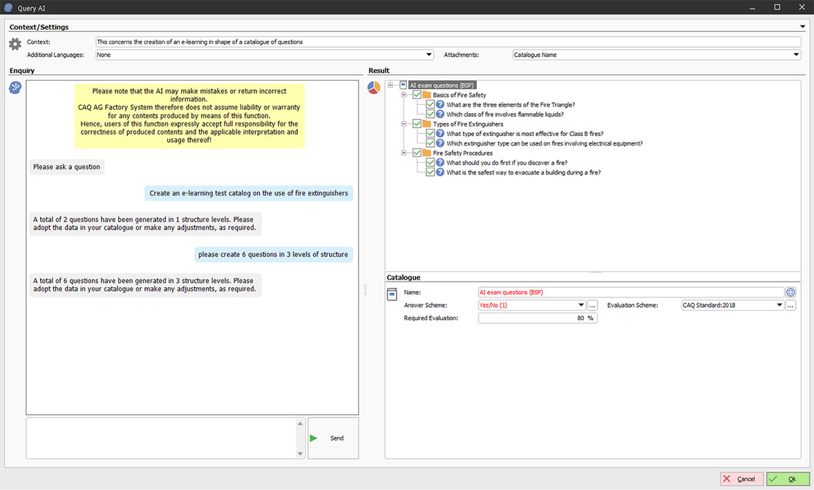814x490 pixels.
Task: Click the AI brain icon in Enquiry
Action: (15, 88)
